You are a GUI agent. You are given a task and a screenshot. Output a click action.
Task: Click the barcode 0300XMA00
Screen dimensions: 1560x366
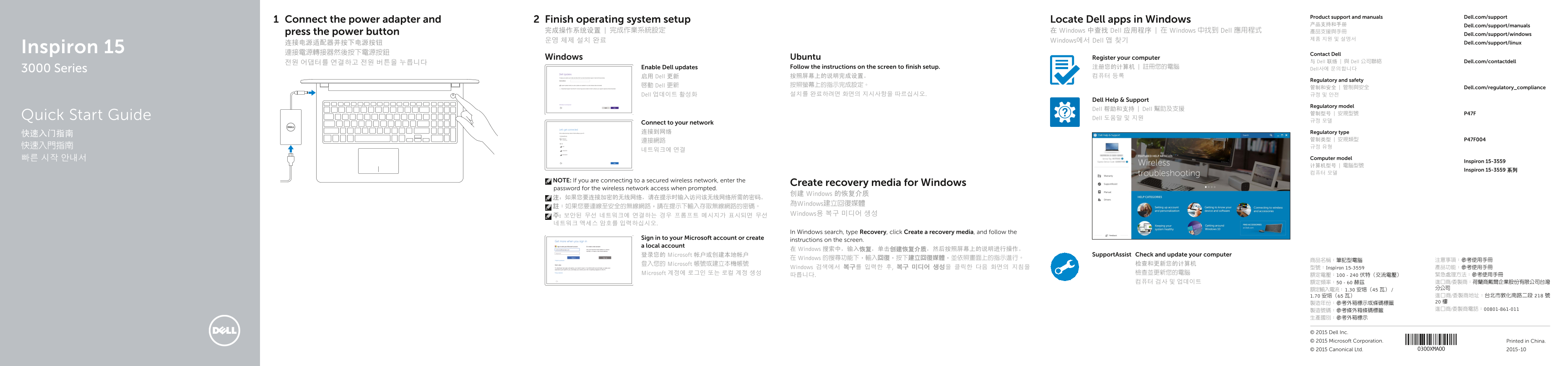[1431, 343]
